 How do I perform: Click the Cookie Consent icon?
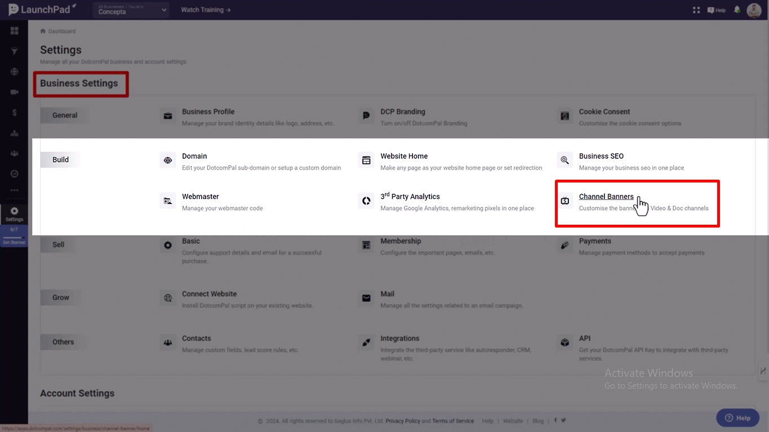tap(564, 116)
